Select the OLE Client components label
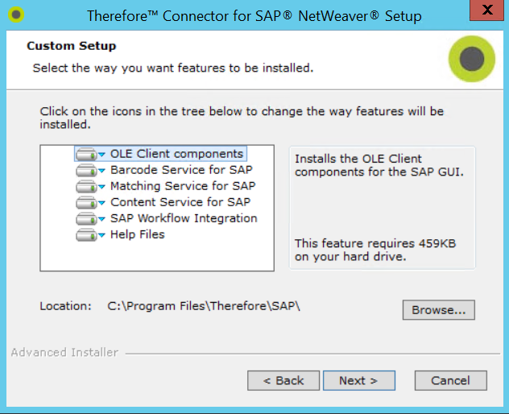509x414 pixels. (176, 154)
